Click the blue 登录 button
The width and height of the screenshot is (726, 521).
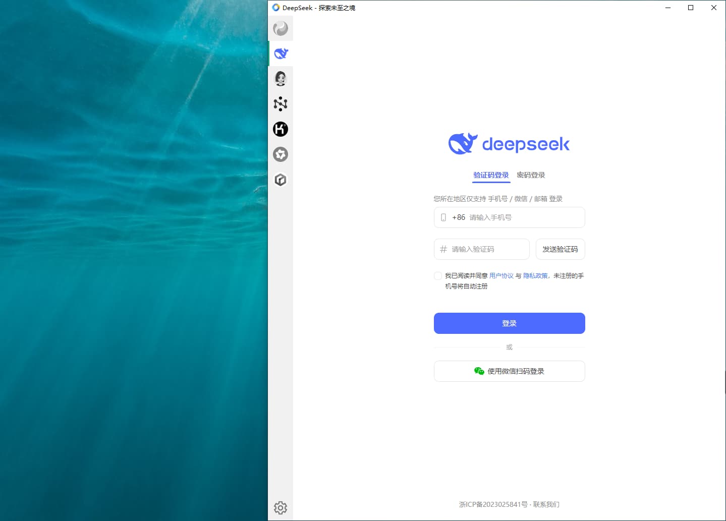[510, 323]
